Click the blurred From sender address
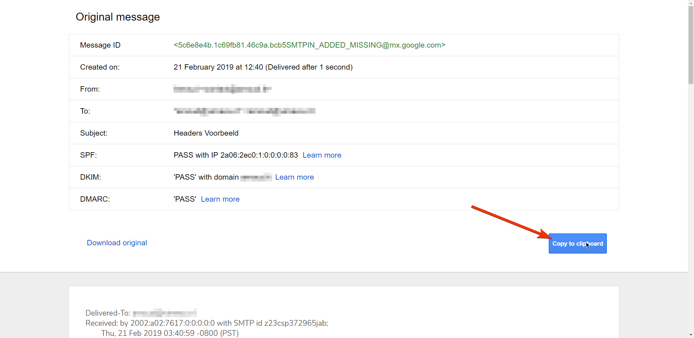 click(222, 89)
